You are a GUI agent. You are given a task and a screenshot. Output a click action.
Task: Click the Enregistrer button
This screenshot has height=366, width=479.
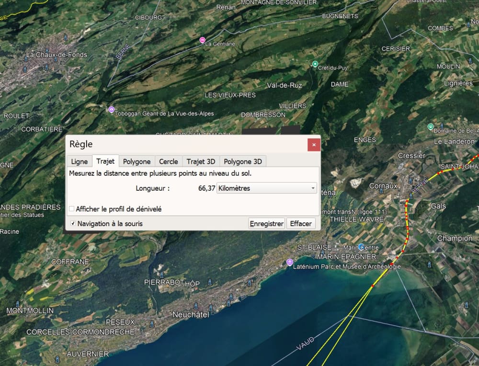267,224
